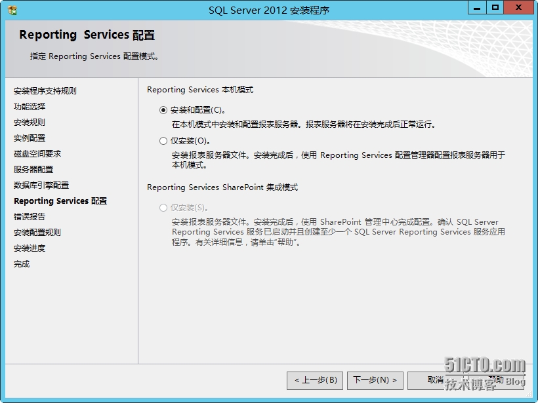Go back with the 上一步(B) button
The height and width of the screenshot is (403, 538).
click(x=315, y=380)
